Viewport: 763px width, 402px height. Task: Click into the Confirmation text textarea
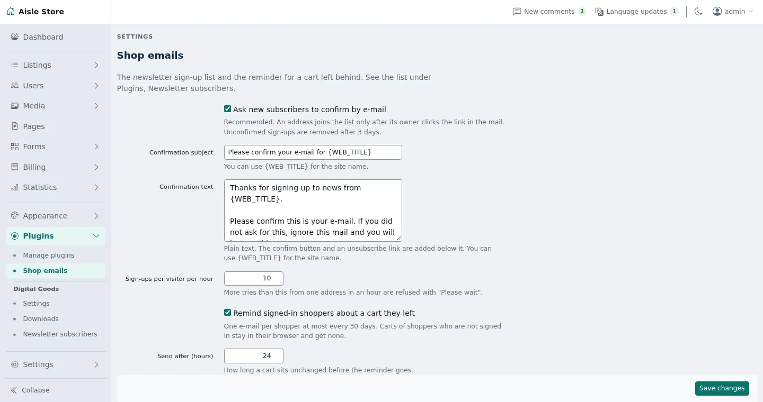(313, 211)
